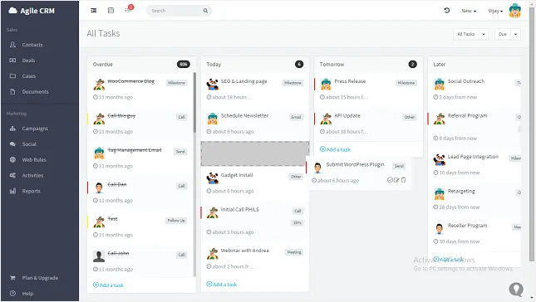536x302 pixels.
Task: Mark Submit WordPress Plugin task complete
Action: (390, 180)
